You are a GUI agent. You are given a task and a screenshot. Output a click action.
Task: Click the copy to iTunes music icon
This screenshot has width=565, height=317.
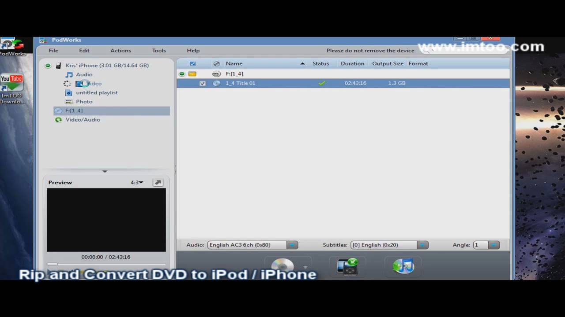point(403,266)
